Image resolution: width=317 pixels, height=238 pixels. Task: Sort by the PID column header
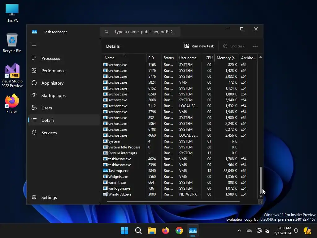tap(154, 58)
